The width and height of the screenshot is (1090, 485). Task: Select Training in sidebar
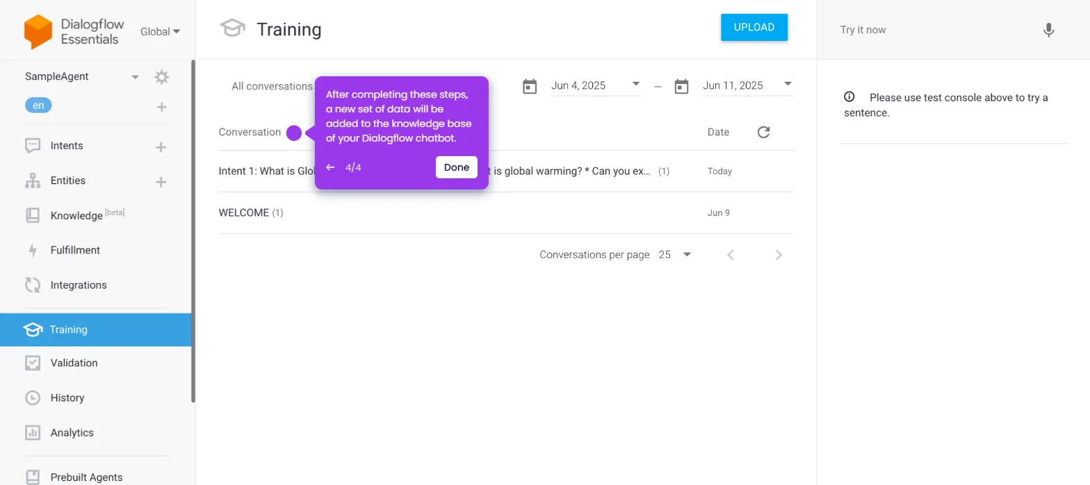[x=96, y=330]
